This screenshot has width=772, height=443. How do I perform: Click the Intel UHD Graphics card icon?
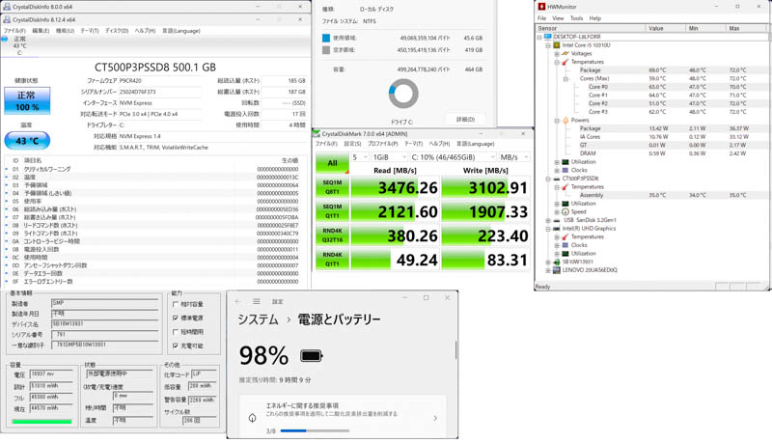pyautogui.click(x=557, y=229)
